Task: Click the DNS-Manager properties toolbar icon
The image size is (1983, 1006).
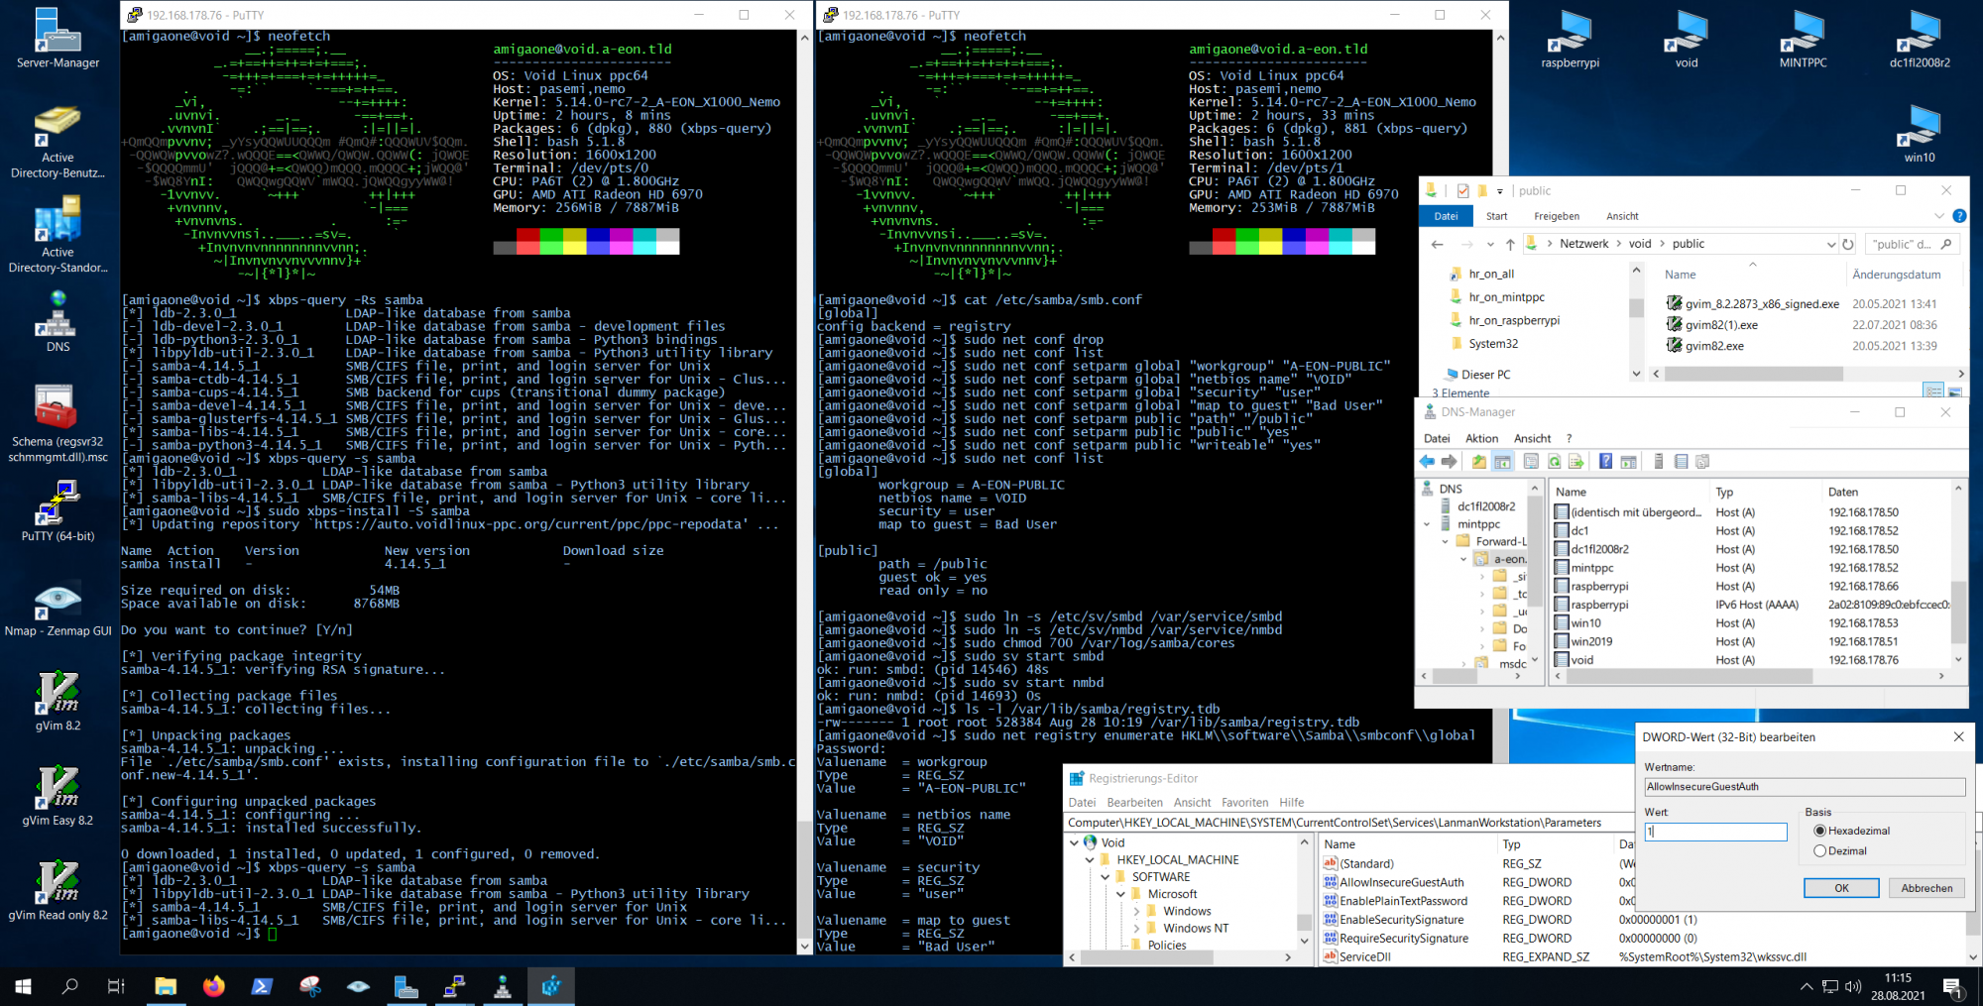Action: (1531, 462)
